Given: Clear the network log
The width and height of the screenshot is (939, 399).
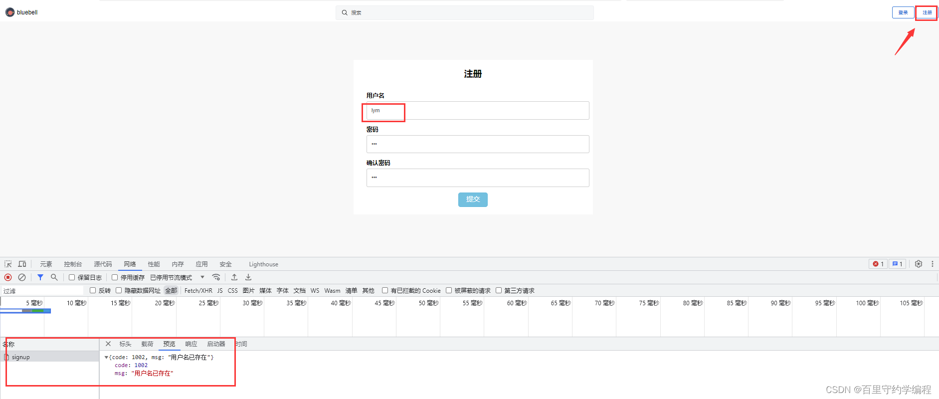Looking at the screenshot, I should tap(22, 277).
